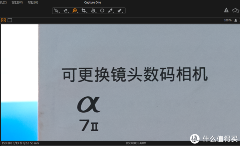The image size is (240, 146).
Task: Activate the Pan hand tool
Action: (x=66, y=10)
